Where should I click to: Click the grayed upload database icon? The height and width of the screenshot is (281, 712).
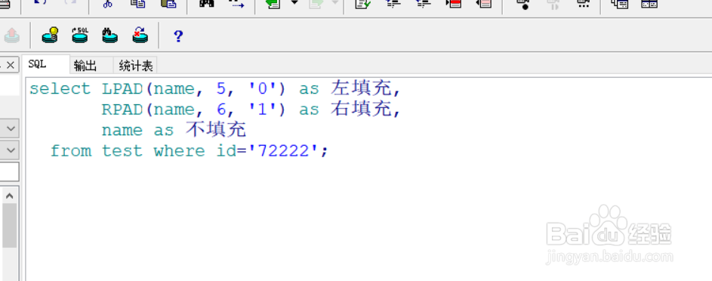tap(12, 35)
